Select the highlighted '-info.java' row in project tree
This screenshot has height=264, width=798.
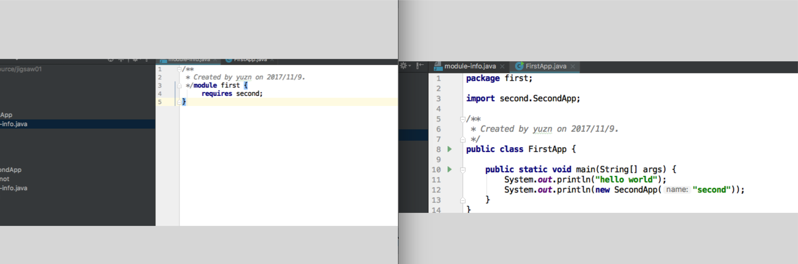[78, 124]
